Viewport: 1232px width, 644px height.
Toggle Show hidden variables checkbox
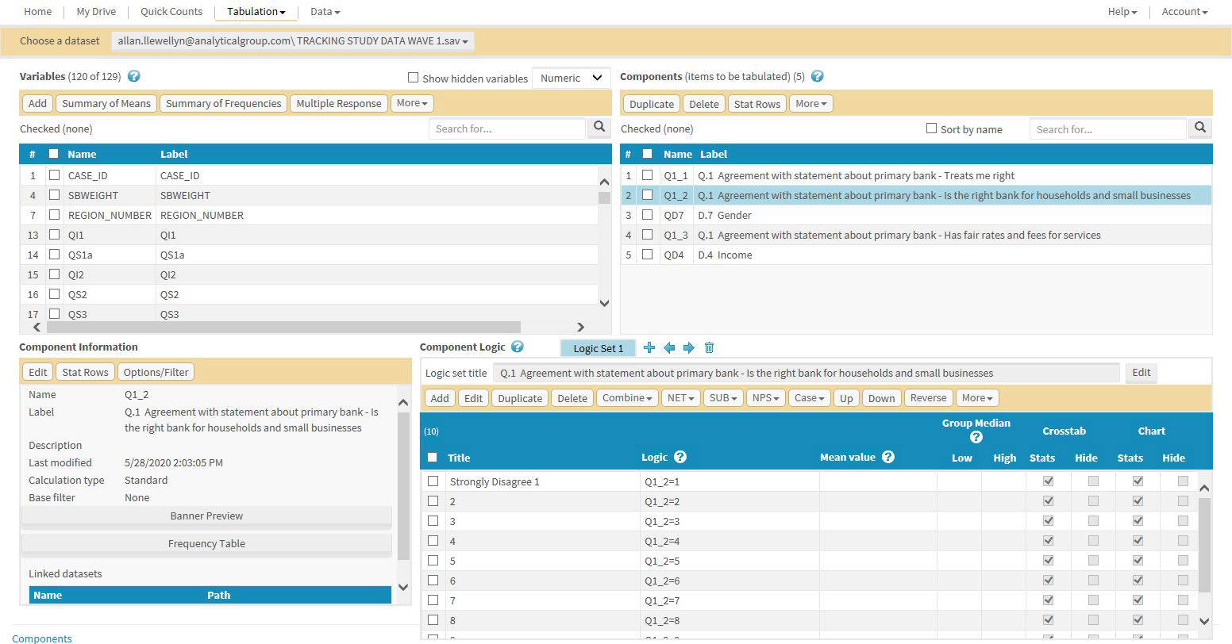coord(413,78)
